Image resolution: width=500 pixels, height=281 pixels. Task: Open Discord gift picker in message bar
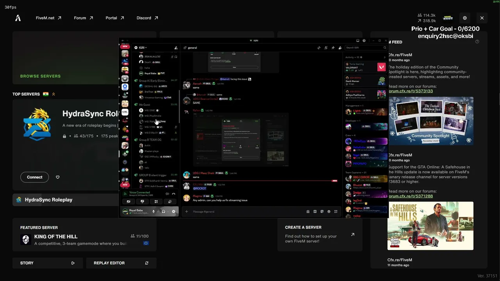coord(308,212)
